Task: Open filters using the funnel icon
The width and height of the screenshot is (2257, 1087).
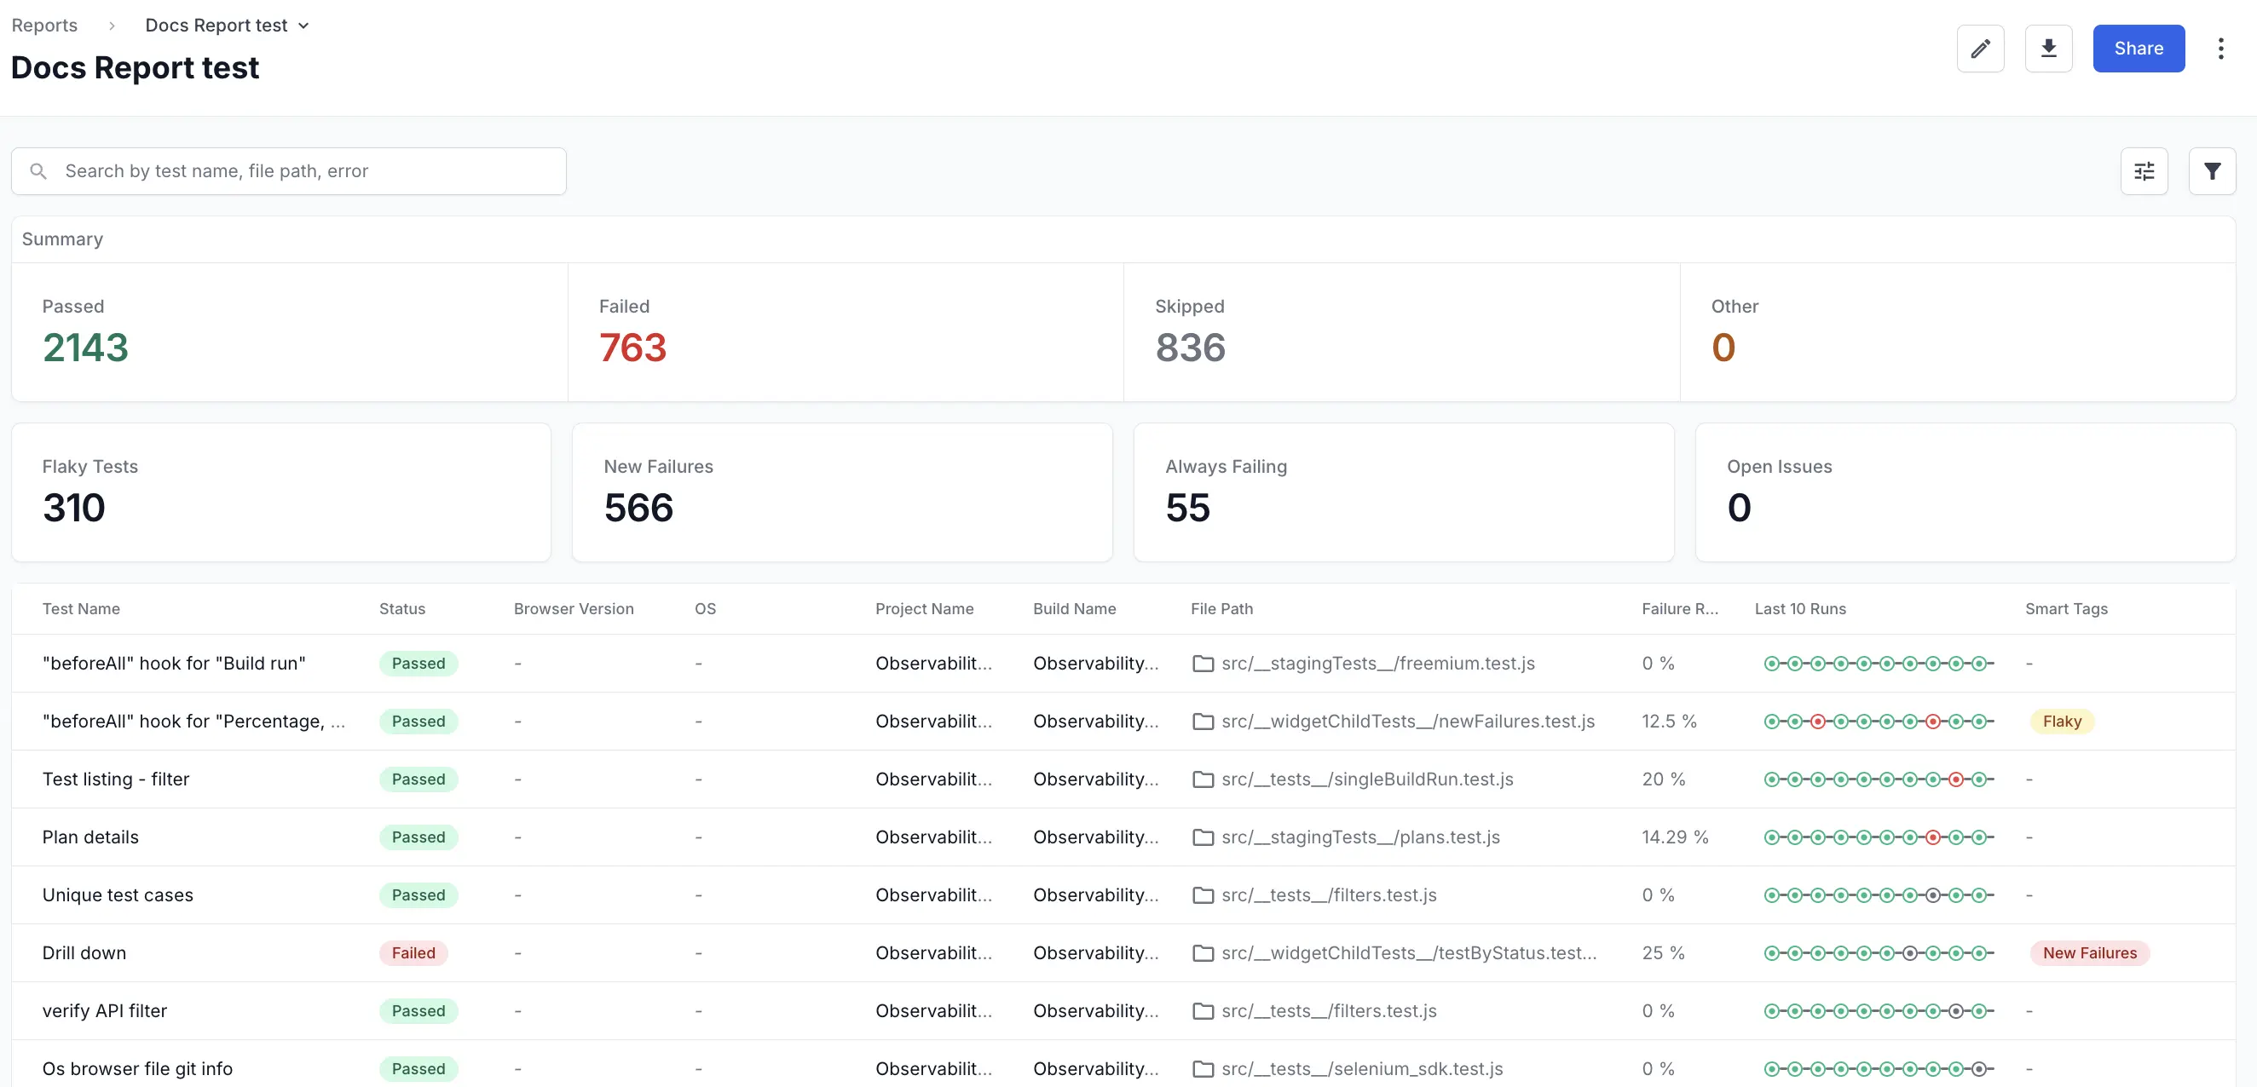Action: pyautogui.click(x=2213, y=170)
